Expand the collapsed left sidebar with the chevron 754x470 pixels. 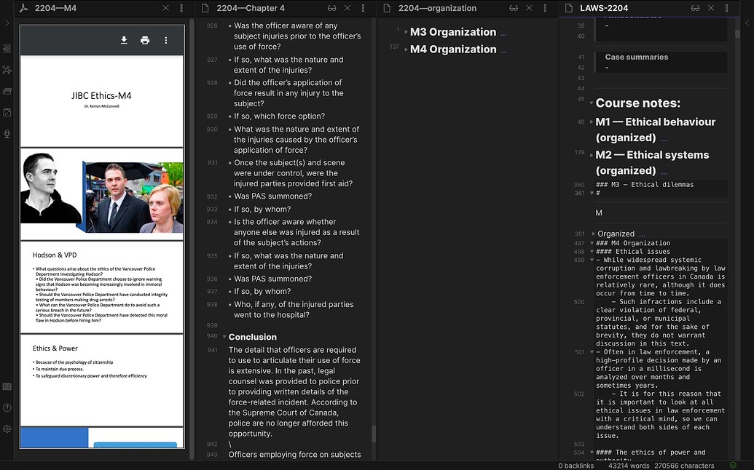click(7, 22)
